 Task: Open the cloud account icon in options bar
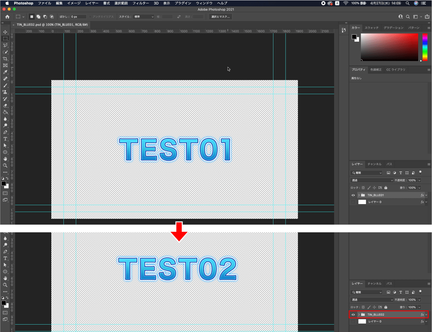401,17
